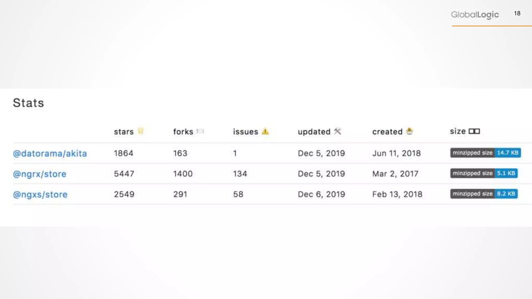Select the 5447 stars value
Viewport: 532px width, 299px height.
click(x=124, y=174)
